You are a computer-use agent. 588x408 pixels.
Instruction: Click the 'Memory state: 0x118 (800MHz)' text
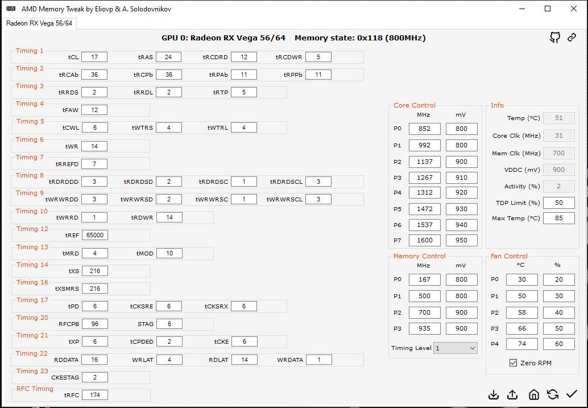[360, 38]
